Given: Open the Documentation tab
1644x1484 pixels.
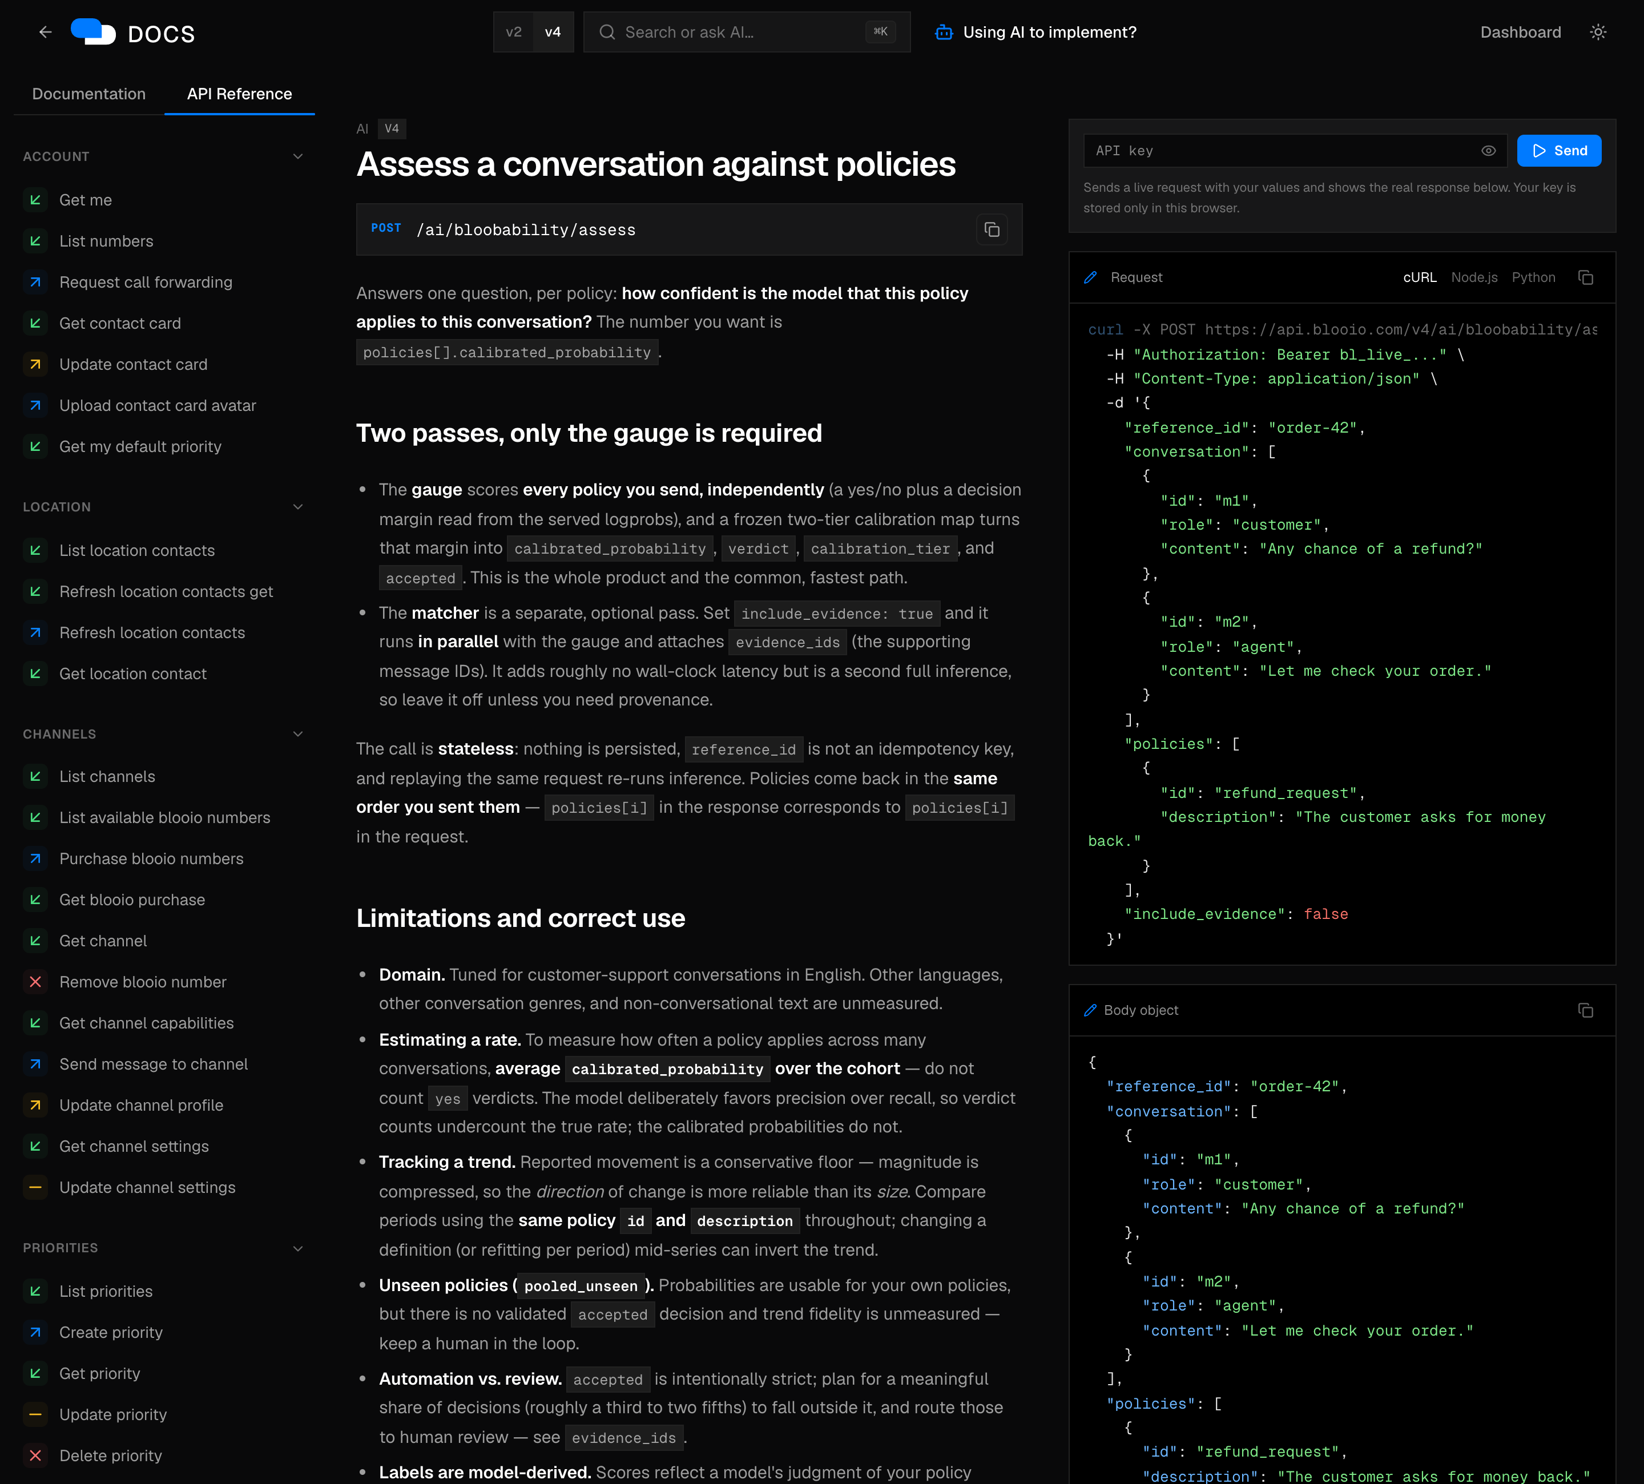Looking at the screenshot, I should coord(89,94).
